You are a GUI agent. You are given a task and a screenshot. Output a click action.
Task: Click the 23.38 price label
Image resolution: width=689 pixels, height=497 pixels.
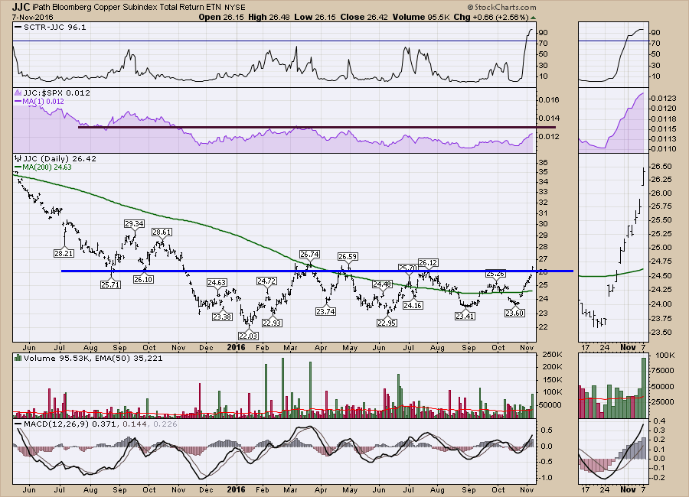pyautogui.click(x=222, y=317)
